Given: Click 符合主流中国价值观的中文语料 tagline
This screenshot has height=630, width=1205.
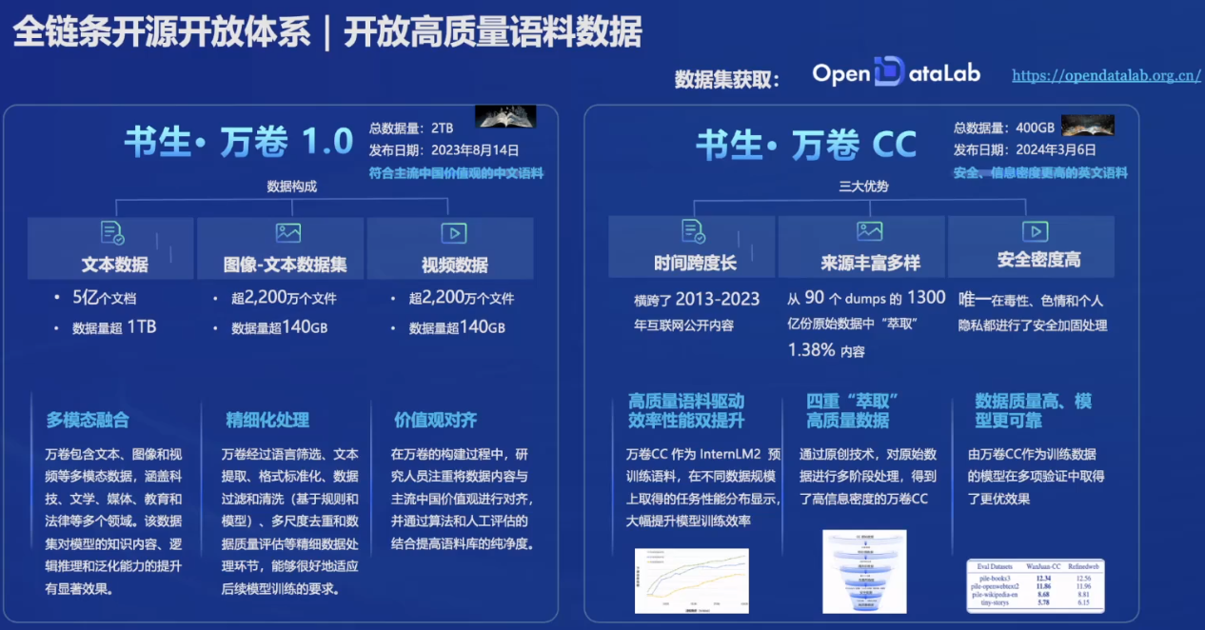Looking at the screenshot, I should pyautogui.click(x=456, y=173).
